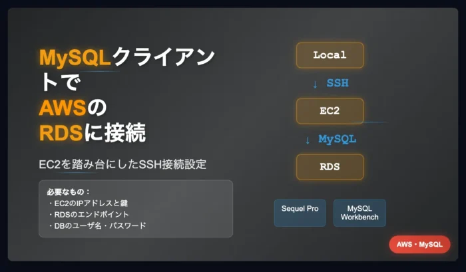
Task: Open the MySQL Workbench tile
Action: (359, 213)
